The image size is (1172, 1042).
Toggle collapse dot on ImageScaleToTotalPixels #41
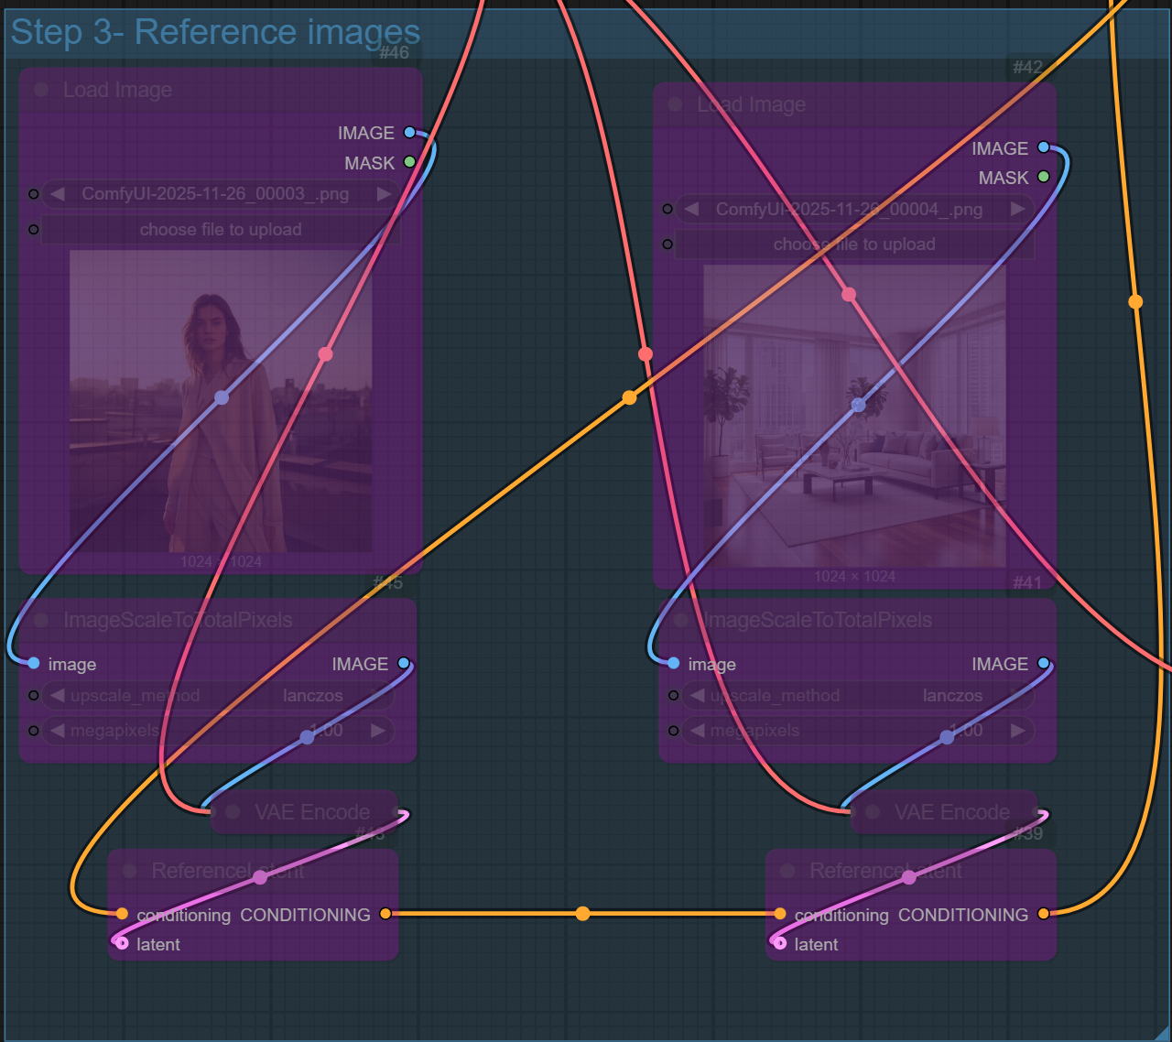(681, 620)
